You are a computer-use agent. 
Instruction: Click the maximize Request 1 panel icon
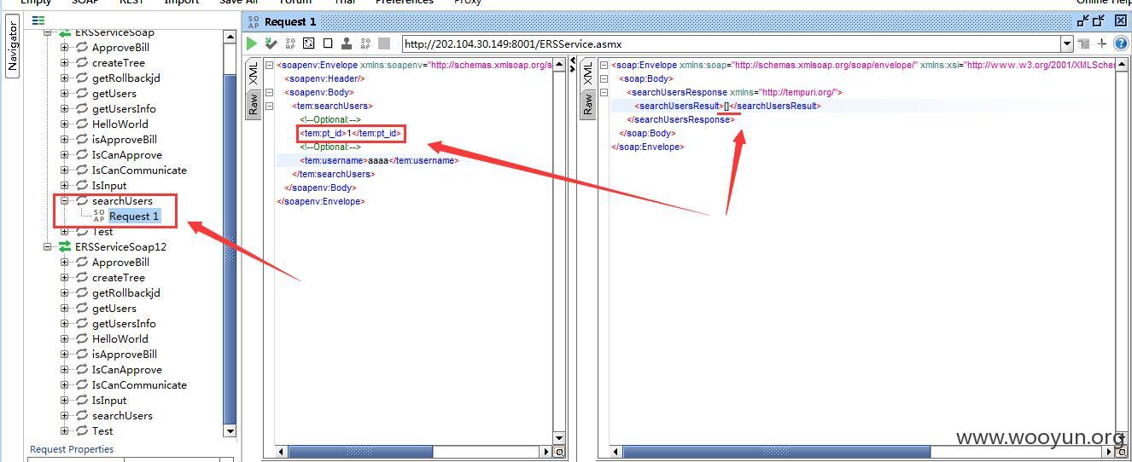(x=1099, y=21)
